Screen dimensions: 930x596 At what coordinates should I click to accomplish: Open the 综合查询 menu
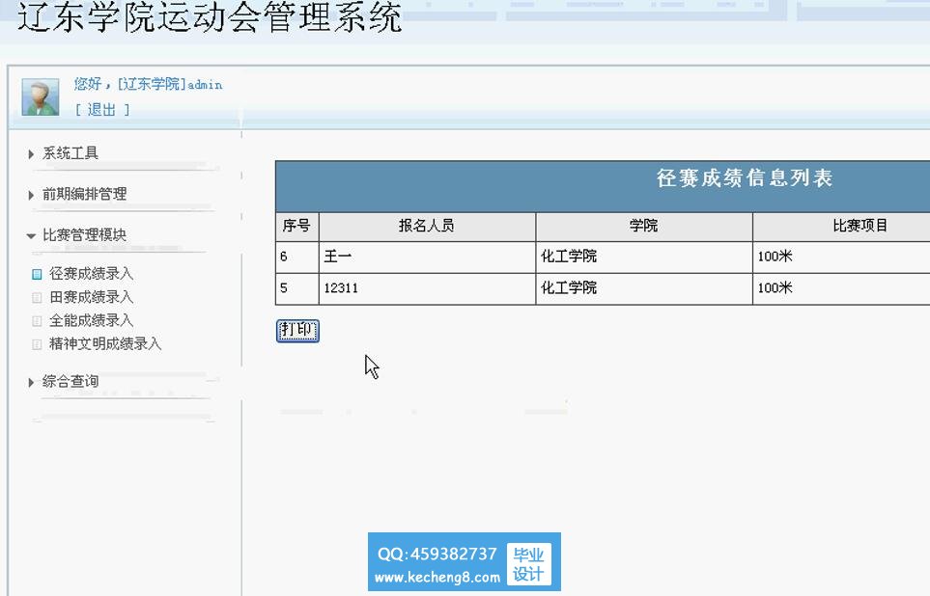coord(70,382)
